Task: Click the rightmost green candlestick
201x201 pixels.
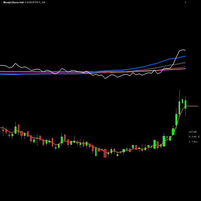Action: click(186, 105)
